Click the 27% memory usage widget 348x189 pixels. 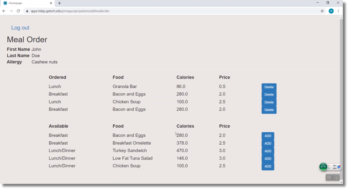323,167
